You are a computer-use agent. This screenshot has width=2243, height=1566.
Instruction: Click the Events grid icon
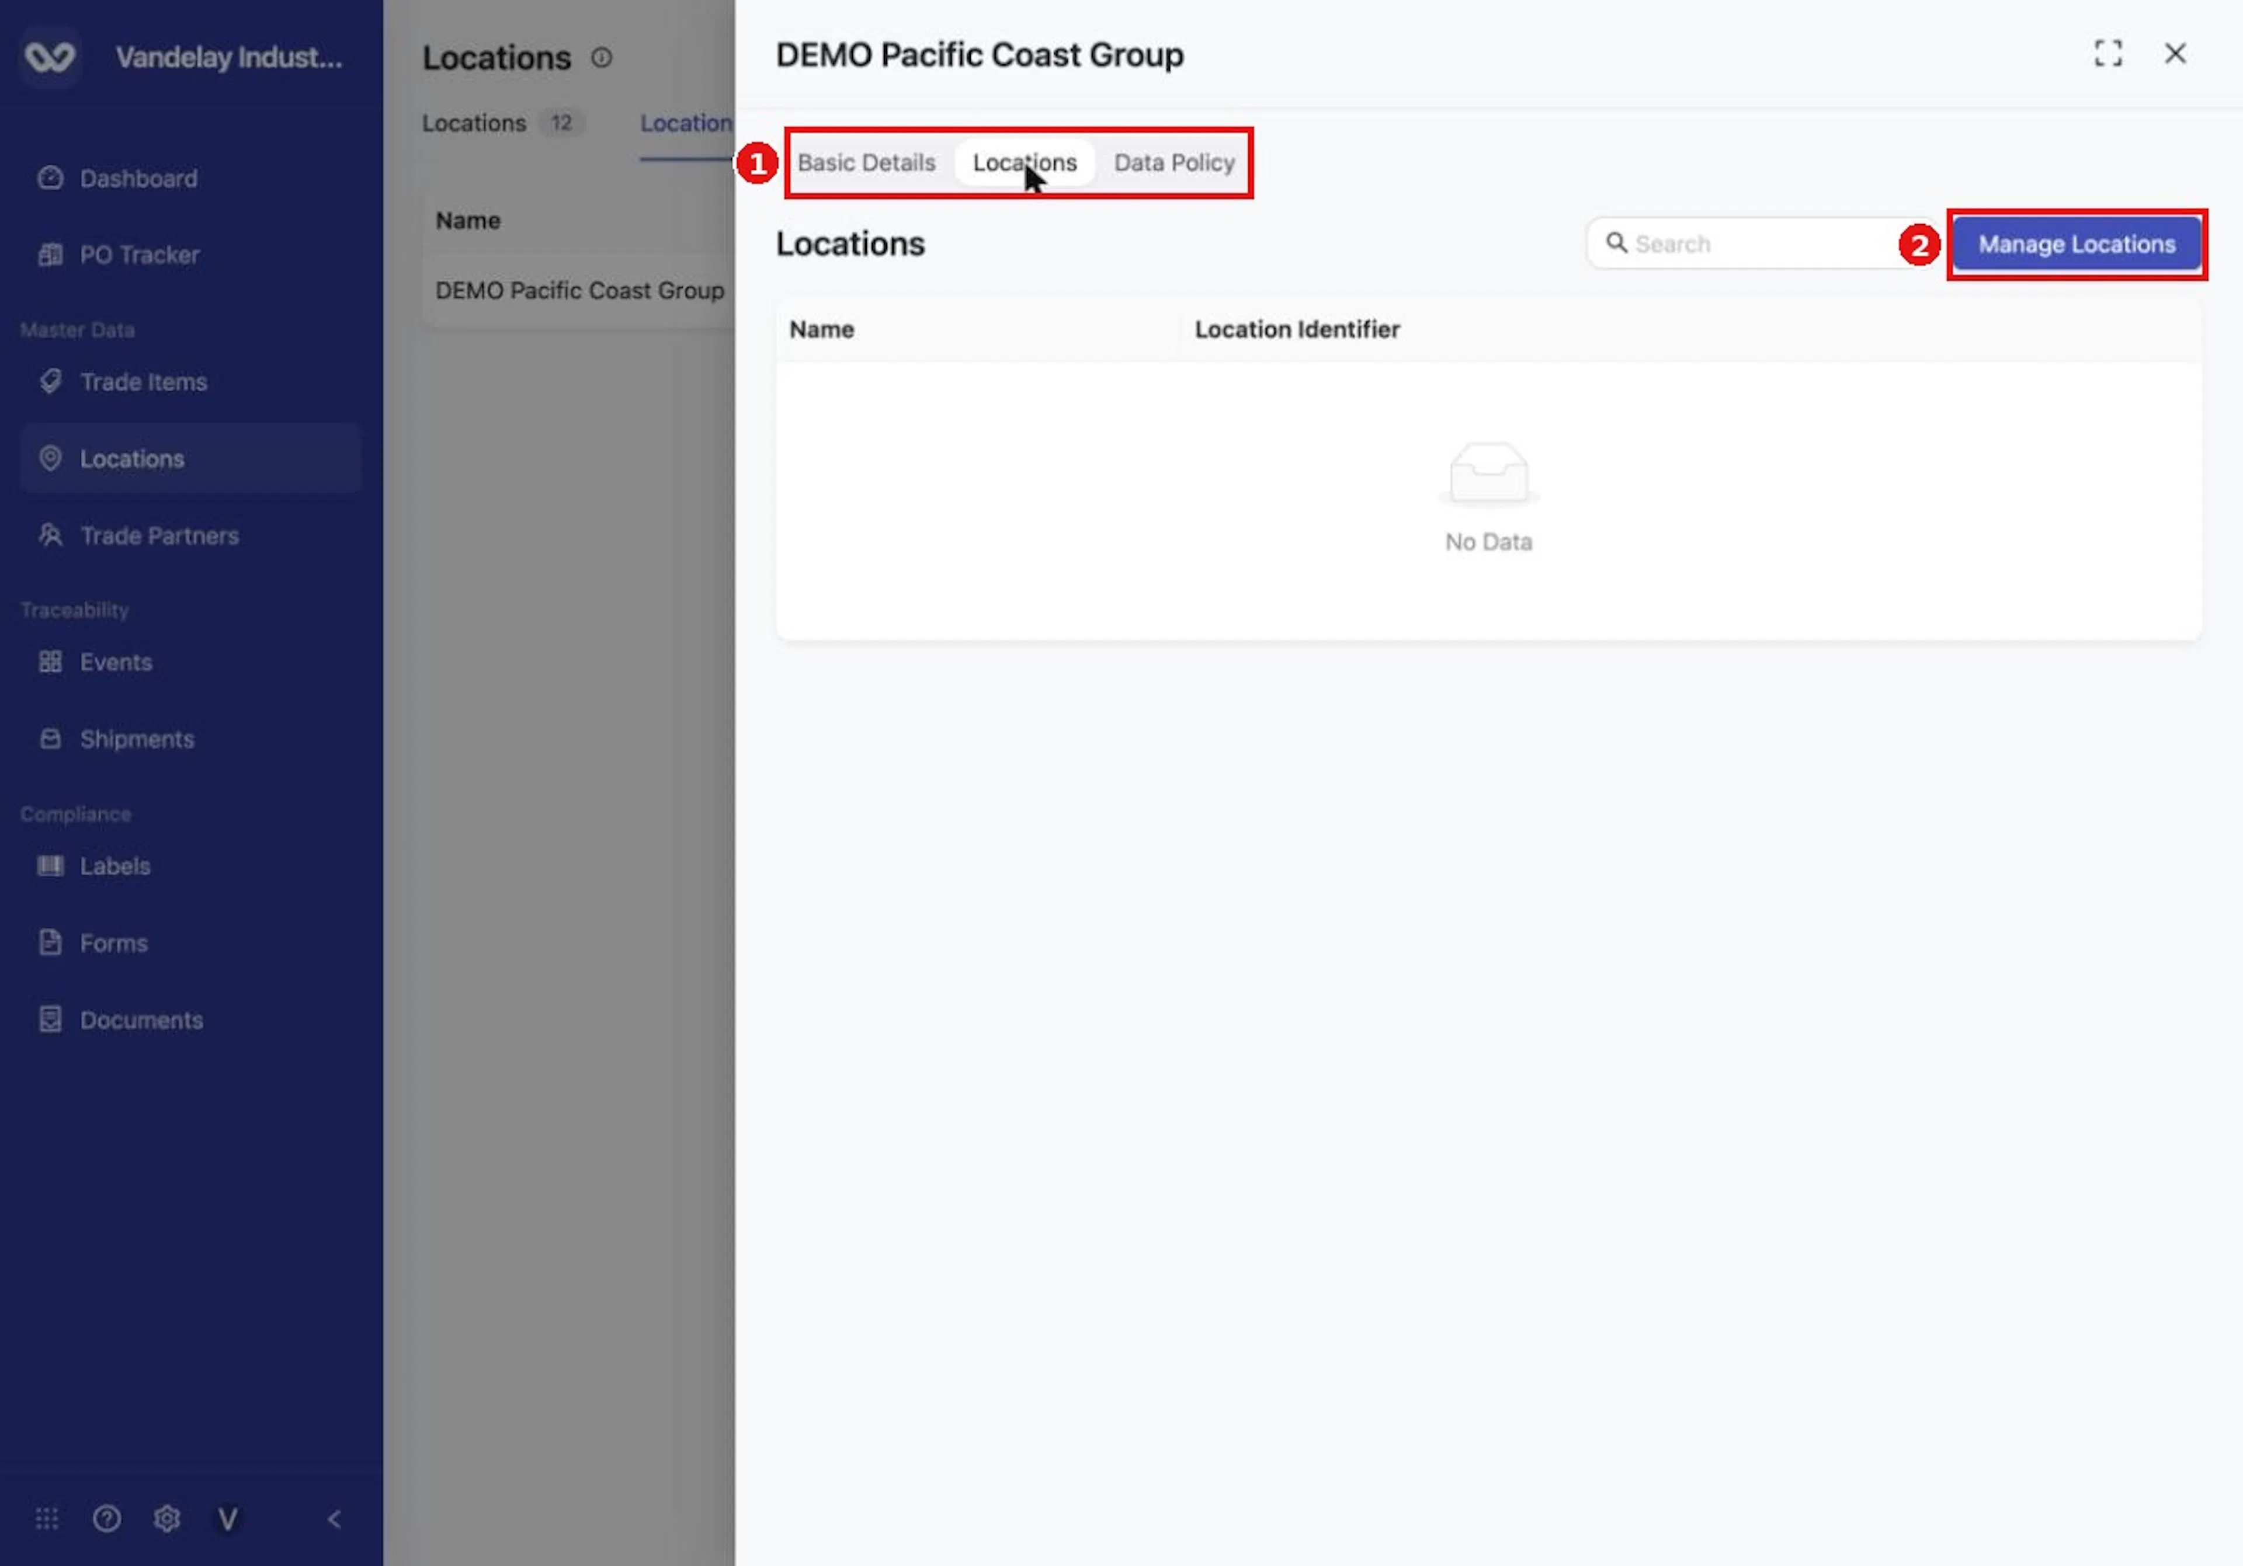tap(51, 663)
